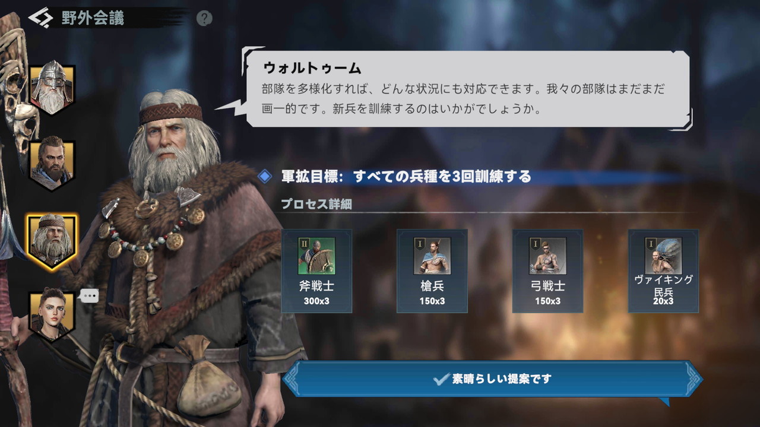Click the 弓戦士 150x3 card label
The image size is (760, 427).
click(547, 293)
